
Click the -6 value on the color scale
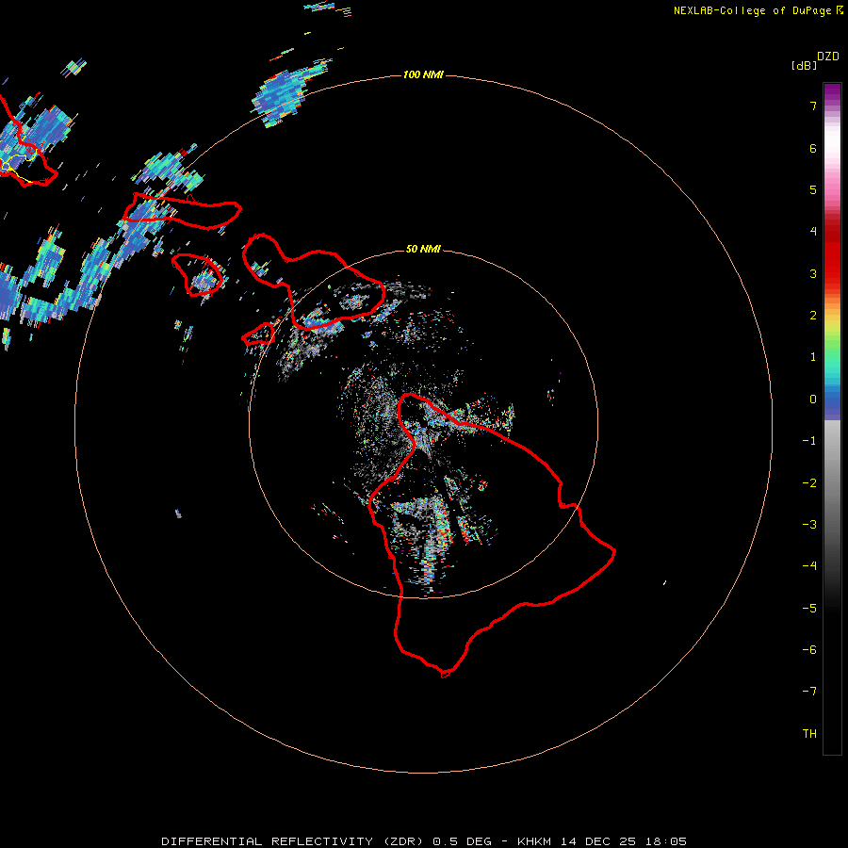(x=809, y=650)
